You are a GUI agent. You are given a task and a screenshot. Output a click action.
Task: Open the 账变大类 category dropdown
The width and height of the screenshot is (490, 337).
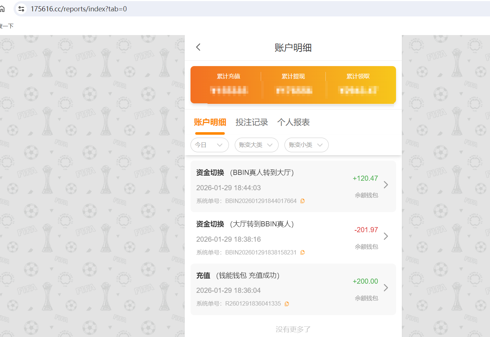(256, 145)
